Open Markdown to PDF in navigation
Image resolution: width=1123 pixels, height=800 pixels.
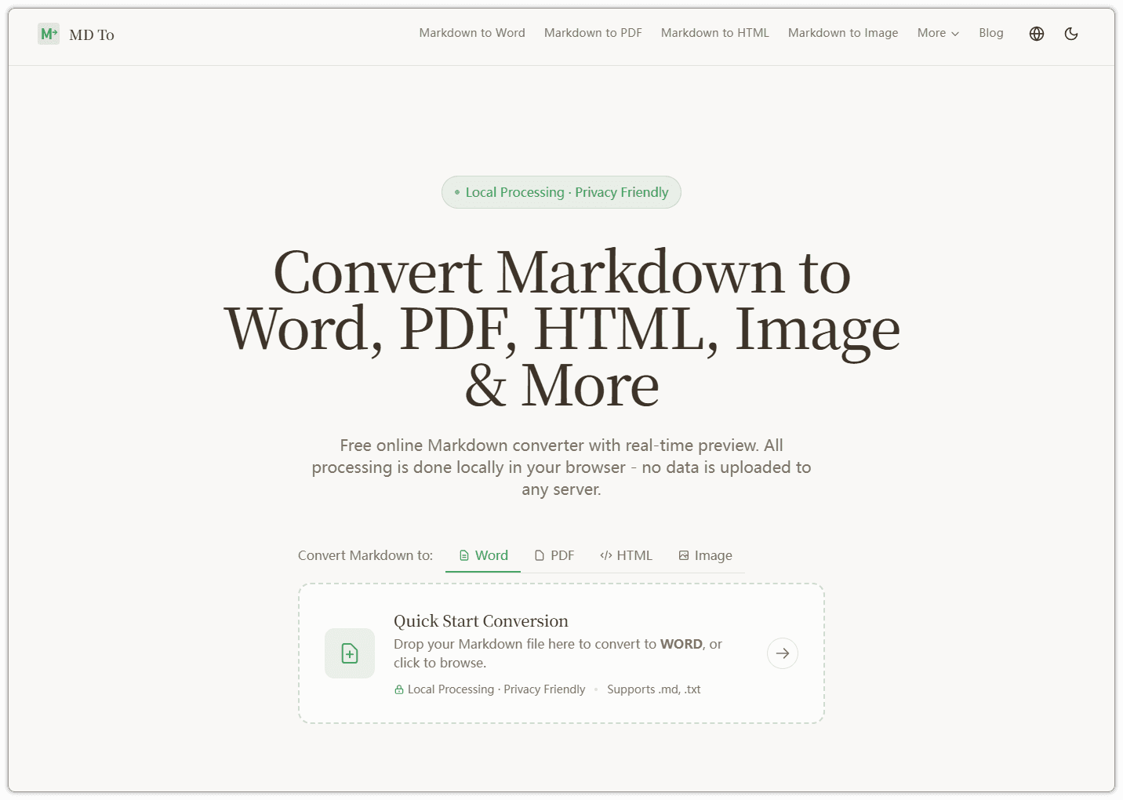[x=593, y=33]
